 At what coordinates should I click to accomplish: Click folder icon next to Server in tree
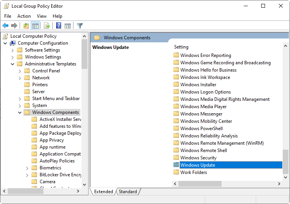pos(27,92)
